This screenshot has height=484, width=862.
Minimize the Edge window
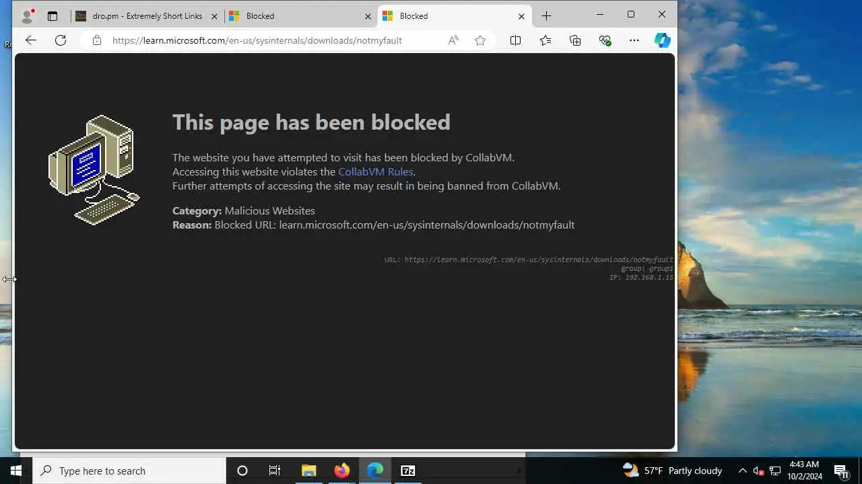click(x=600, y=14)
